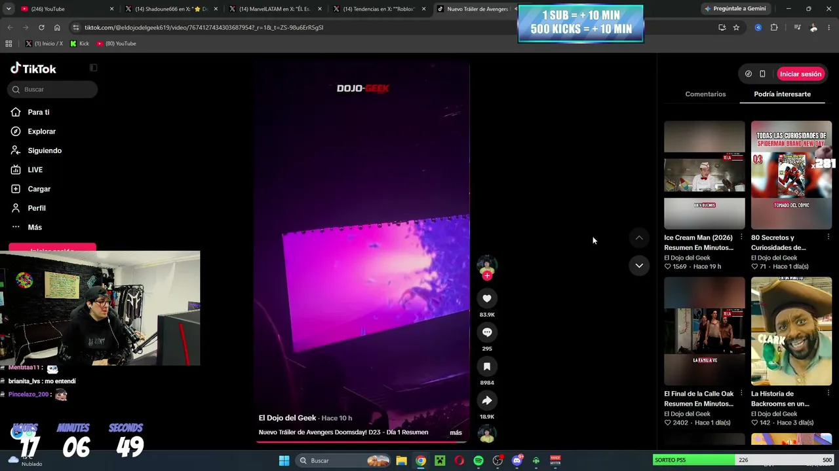Open Minecraft from the taskbar
Viewport: 839px width, 471px height.
point(440,461)
